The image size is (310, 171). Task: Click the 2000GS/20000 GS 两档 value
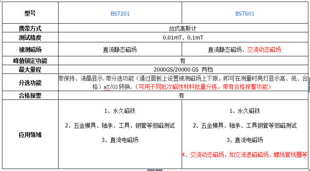point(183,70)
